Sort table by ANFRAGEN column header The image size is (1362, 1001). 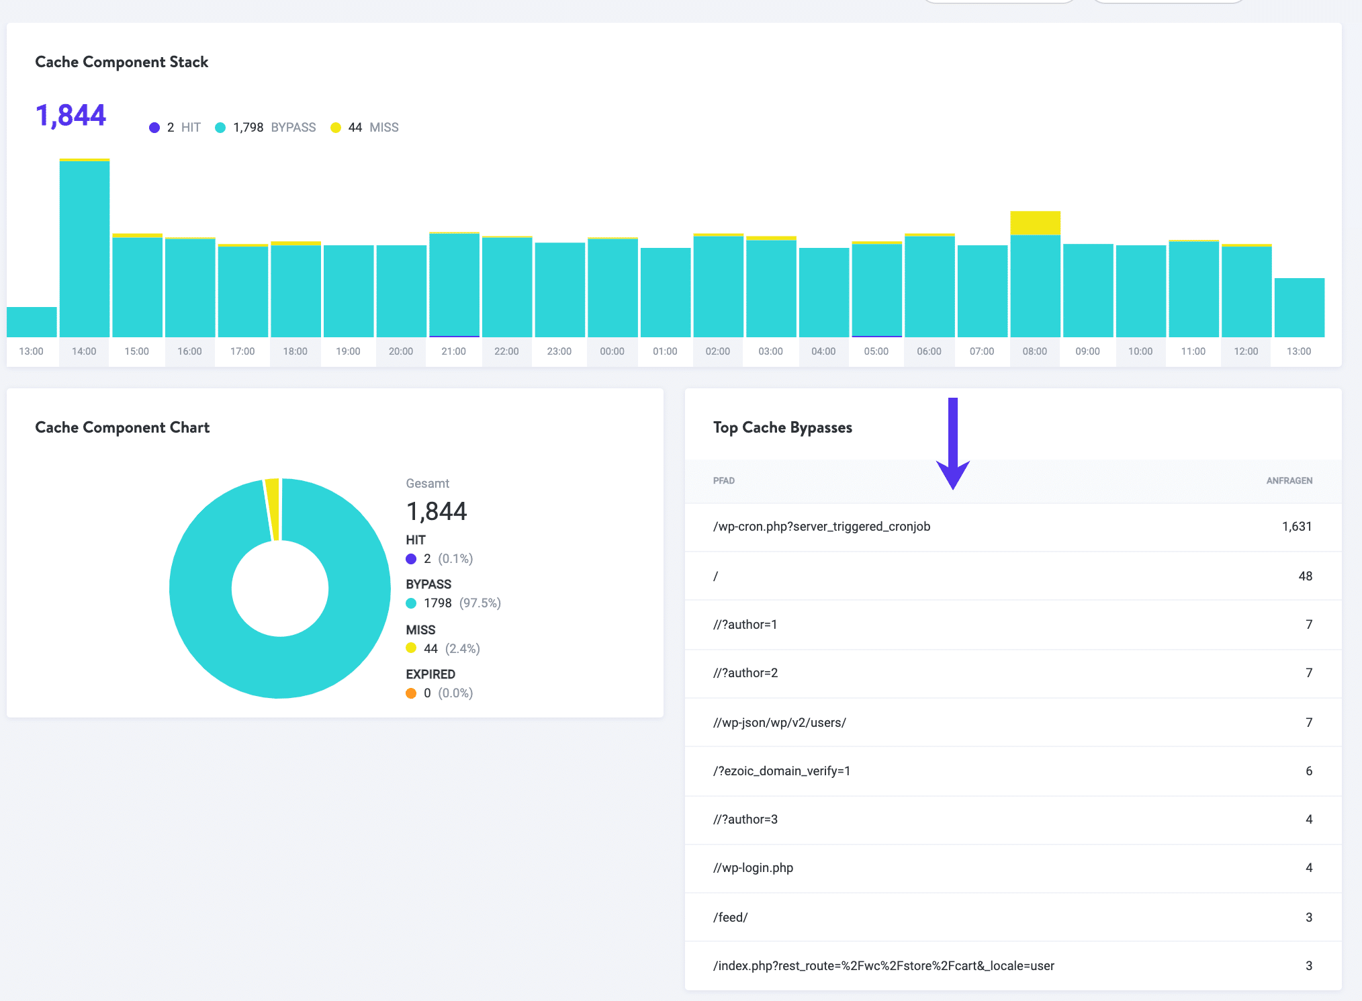1289,481
